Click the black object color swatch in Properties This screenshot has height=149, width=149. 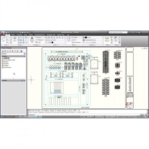pyautogui.click(x=86, y=37)
